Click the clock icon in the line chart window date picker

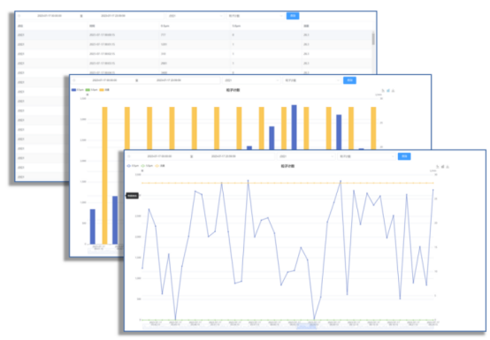click(x=129, y=156)
